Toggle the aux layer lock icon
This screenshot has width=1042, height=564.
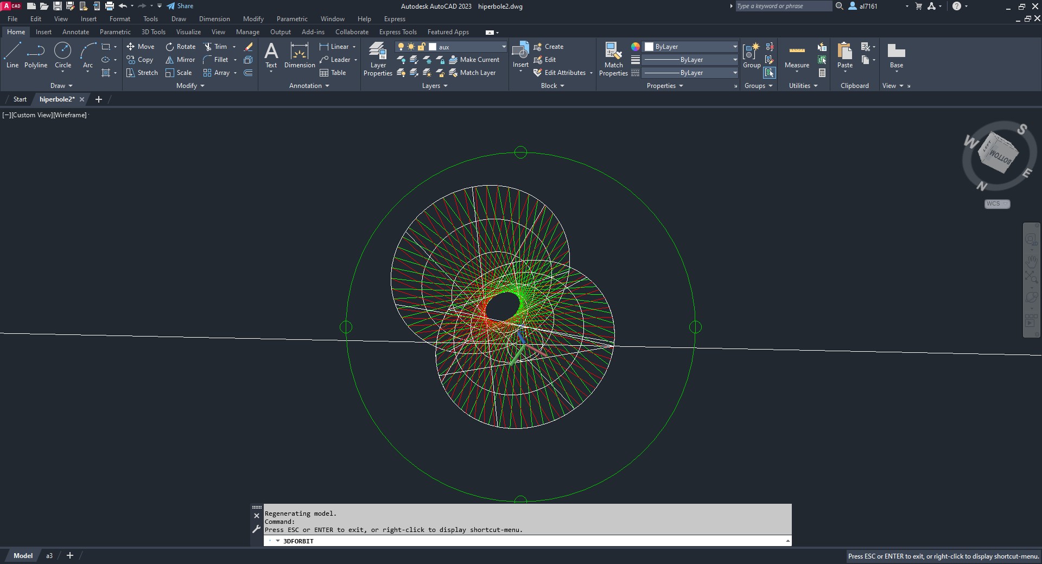click(421, 47)
